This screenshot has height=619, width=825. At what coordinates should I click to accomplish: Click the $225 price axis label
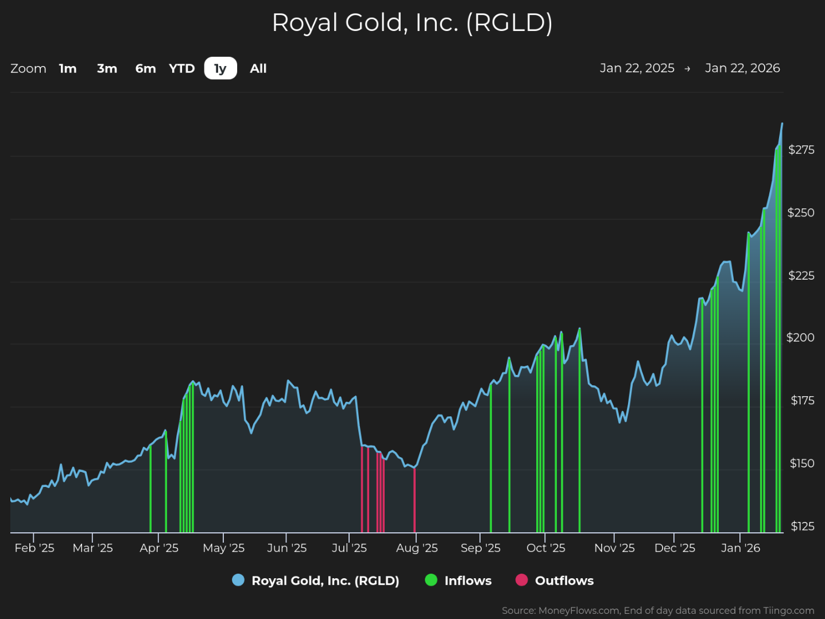[801, 276]
